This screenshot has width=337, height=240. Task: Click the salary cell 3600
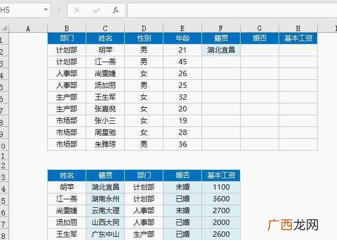pyautogui.click(x=221, y=199)
